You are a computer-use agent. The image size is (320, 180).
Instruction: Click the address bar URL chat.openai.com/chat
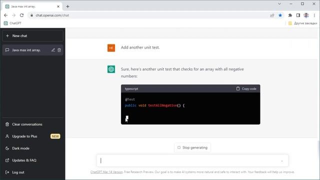coord(52,15)
